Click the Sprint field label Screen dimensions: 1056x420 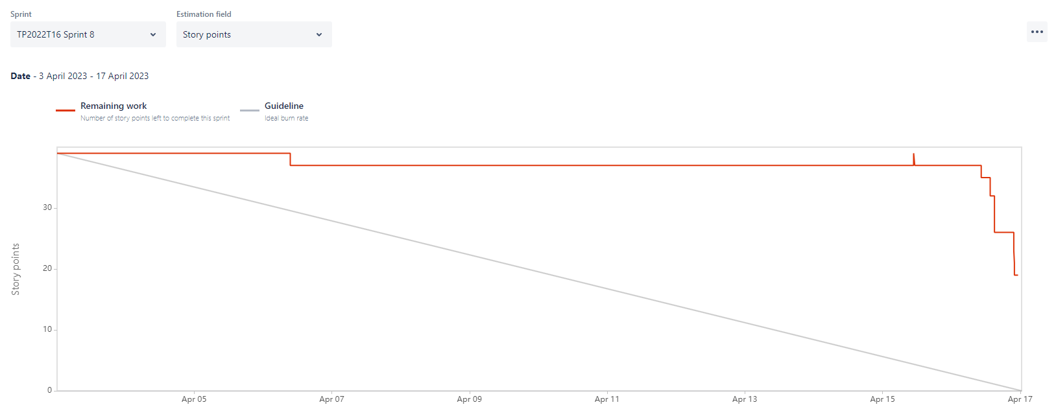click(x=20, y=14)
